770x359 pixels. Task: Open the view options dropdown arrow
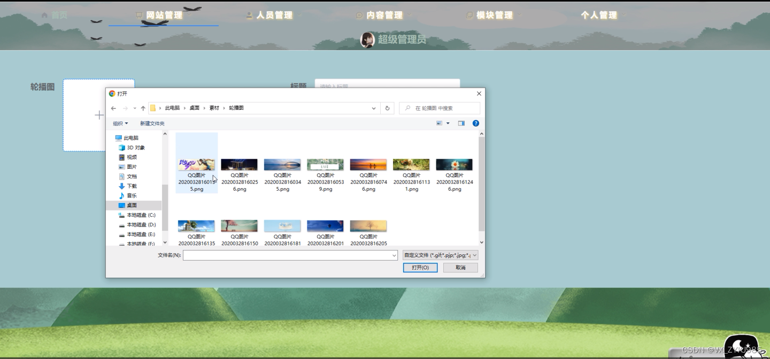448,123
